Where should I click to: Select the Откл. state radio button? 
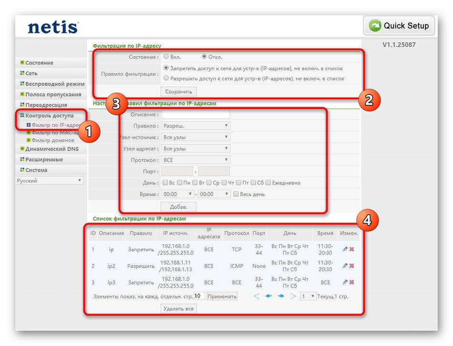click(204, 57)
